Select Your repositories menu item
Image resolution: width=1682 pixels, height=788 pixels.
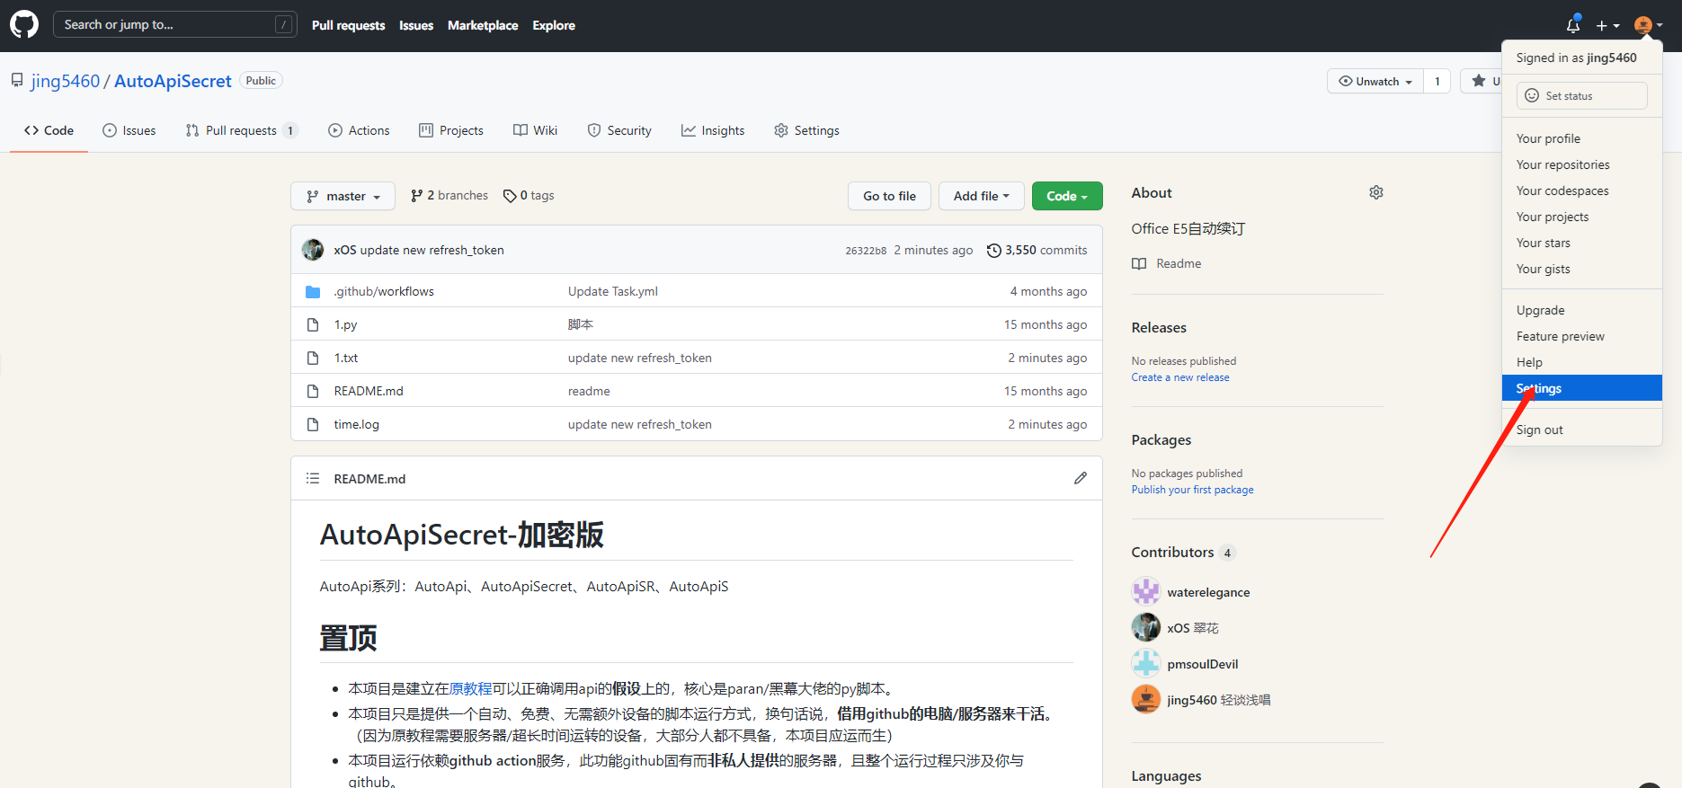[1581, 164]
